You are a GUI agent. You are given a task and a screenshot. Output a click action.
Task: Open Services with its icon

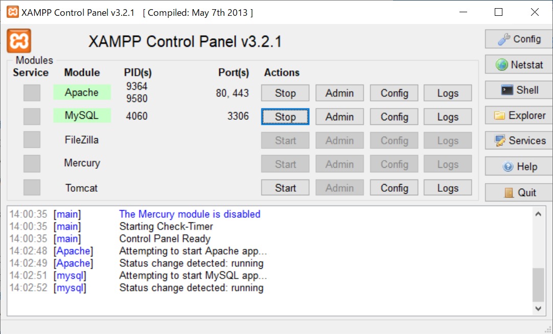tap(519, 141)
